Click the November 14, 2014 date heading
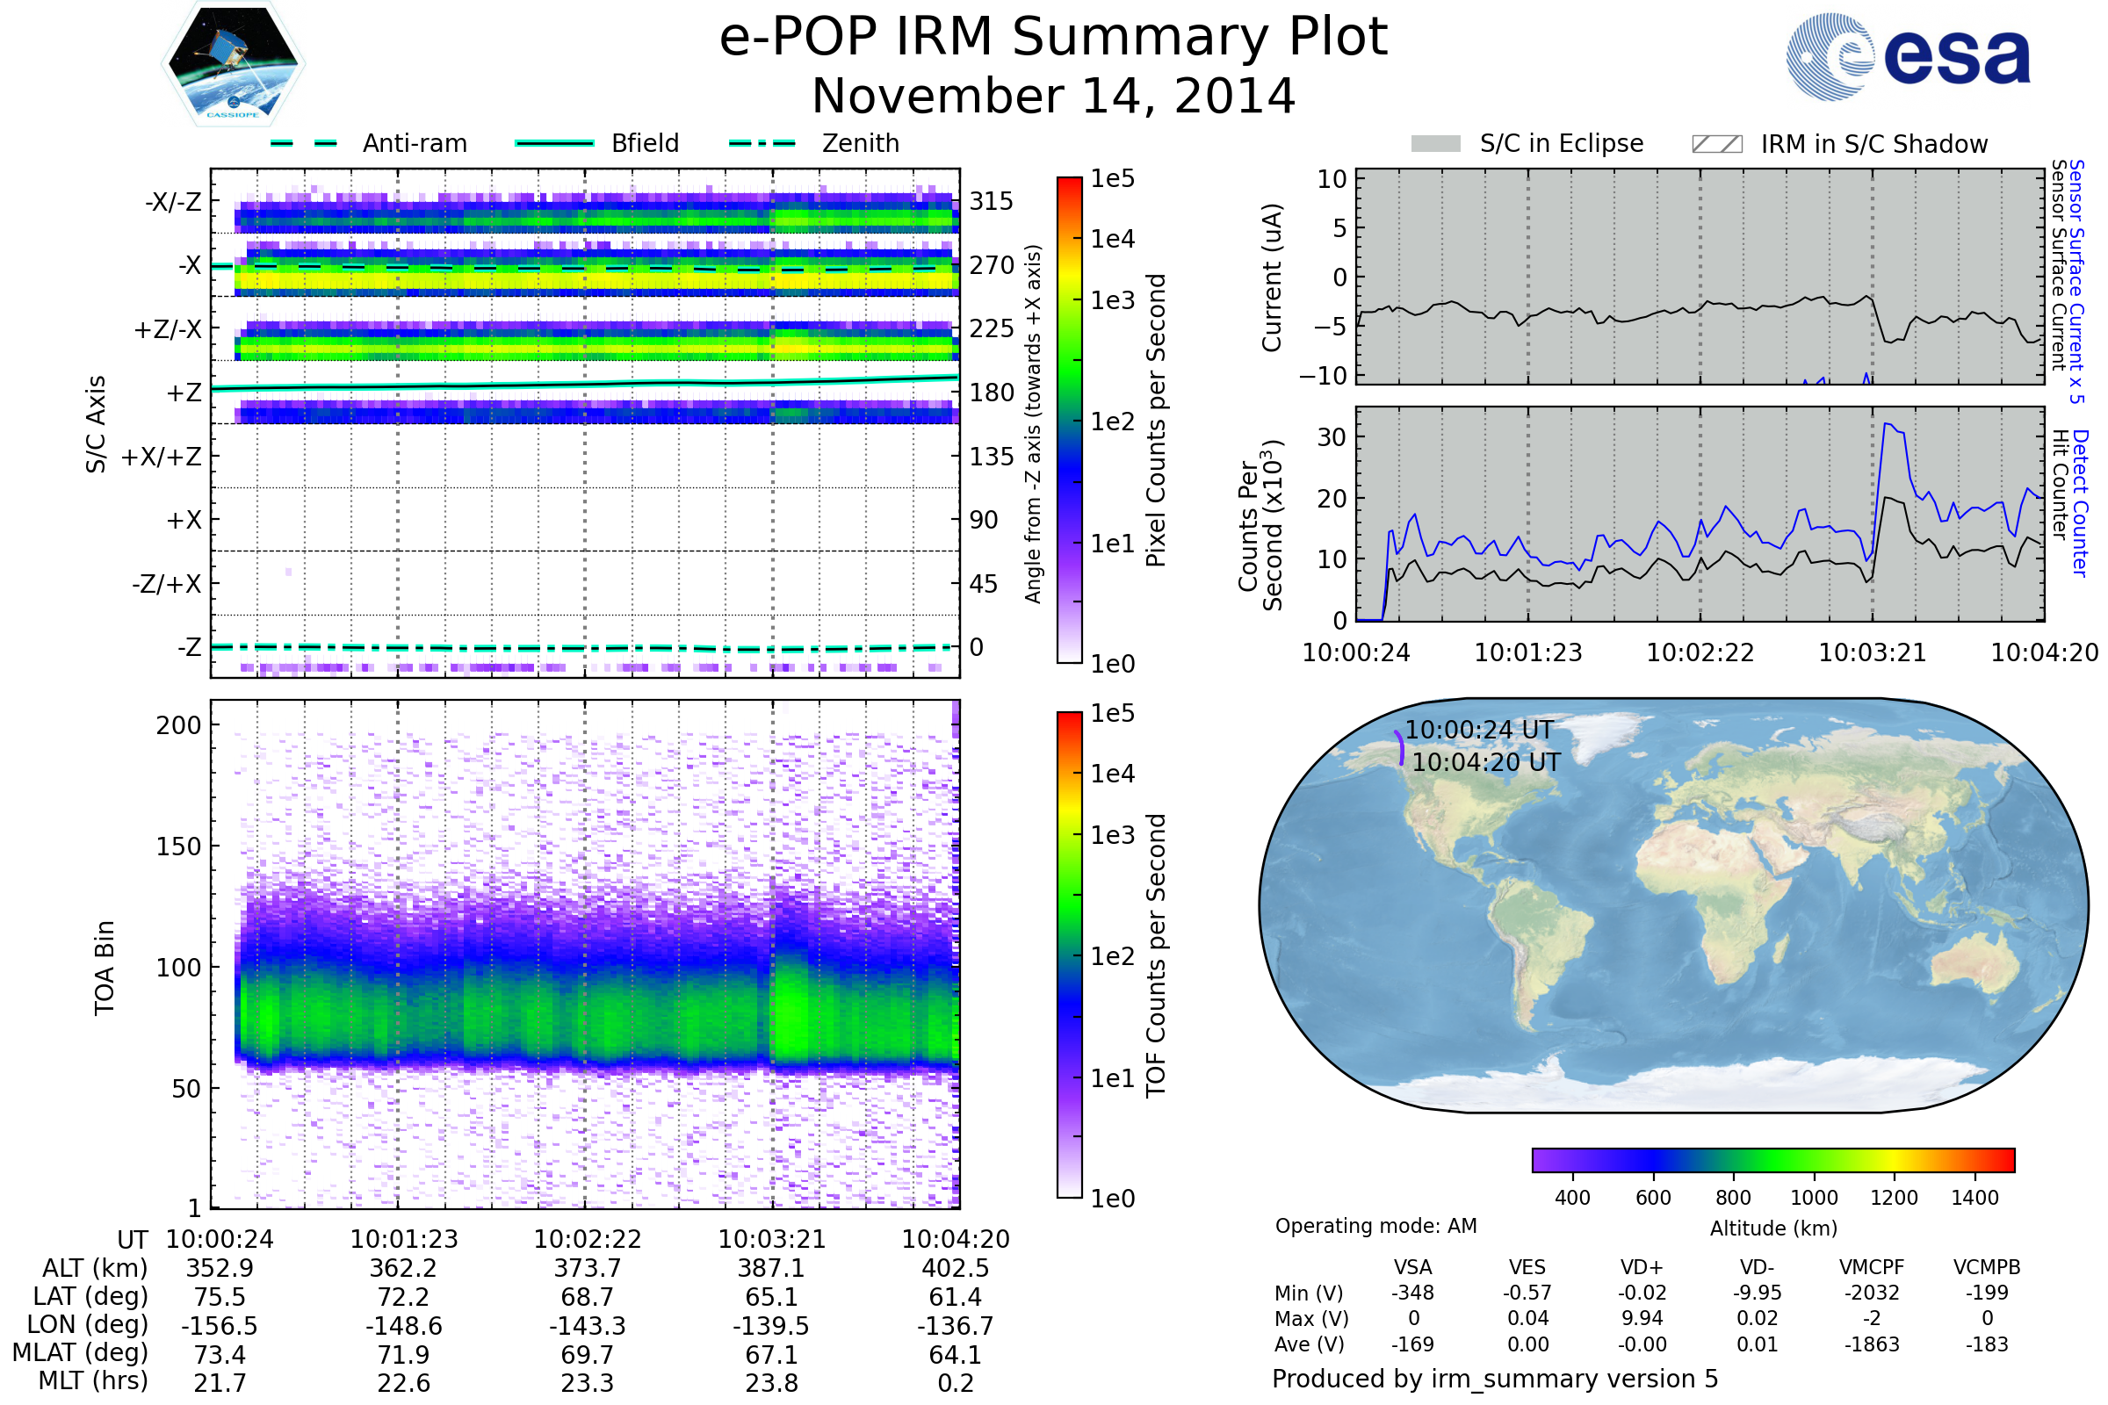2108x1405 pixels. tap(1053, 97)
